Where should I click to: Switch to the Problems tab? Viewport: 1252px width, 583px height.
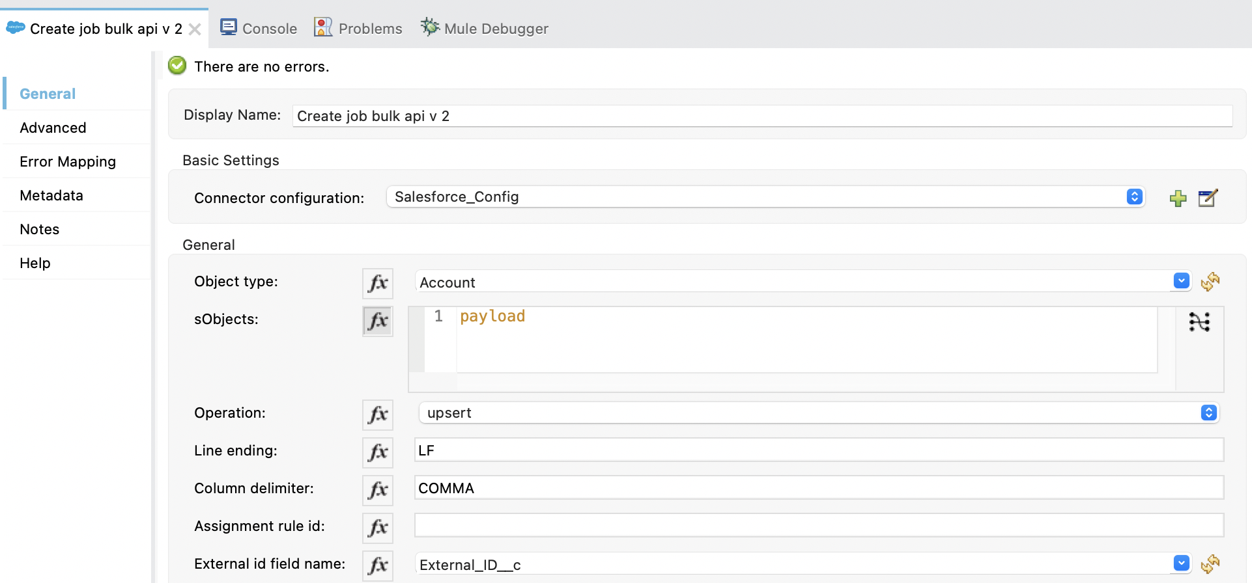[x=358, y=28]
